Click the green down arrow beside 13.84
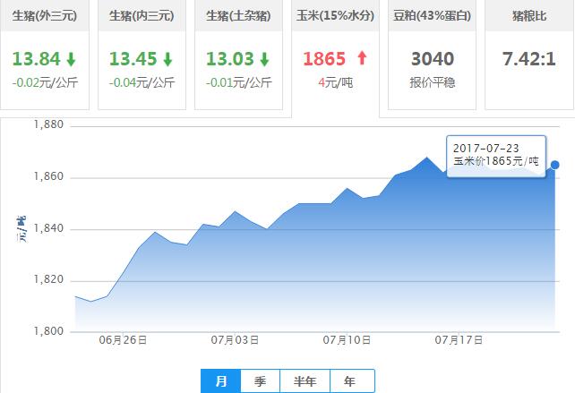The width and height of the screenshot is (575, 393). click(x=71, y=59)
